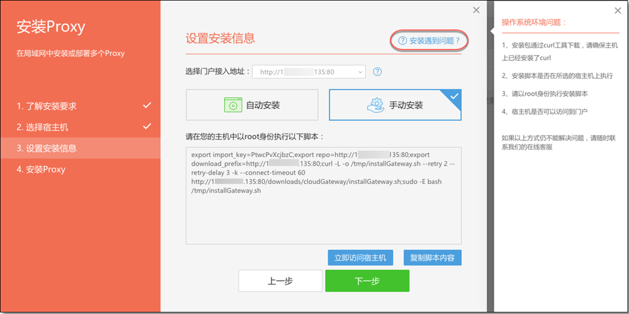
Task: Click the '操作系统环境问题：' heading
Action: pyautogui.click(x=535, y=22)
